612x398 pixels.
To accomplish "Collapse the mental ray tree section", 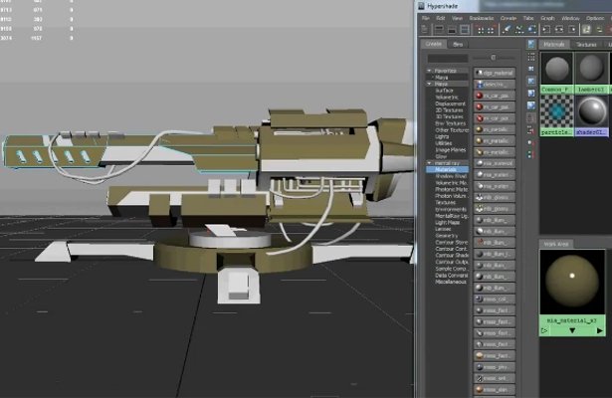I will point(429,163).
